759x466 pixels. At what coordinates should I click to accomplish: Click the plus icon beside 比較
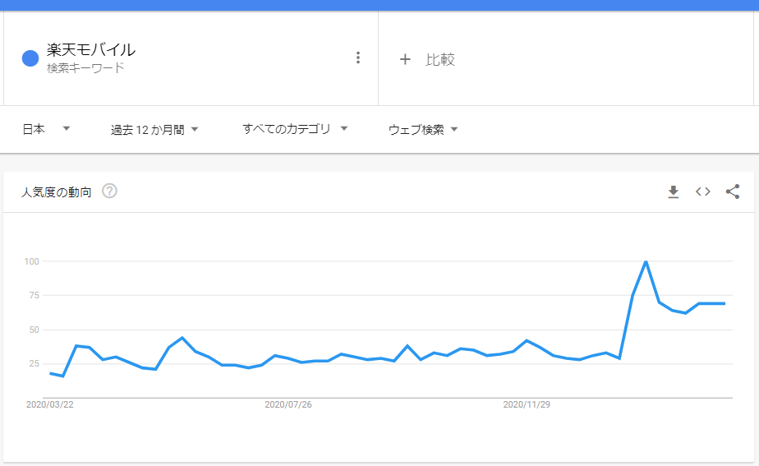pyautogui.click(x=405, y=59)
